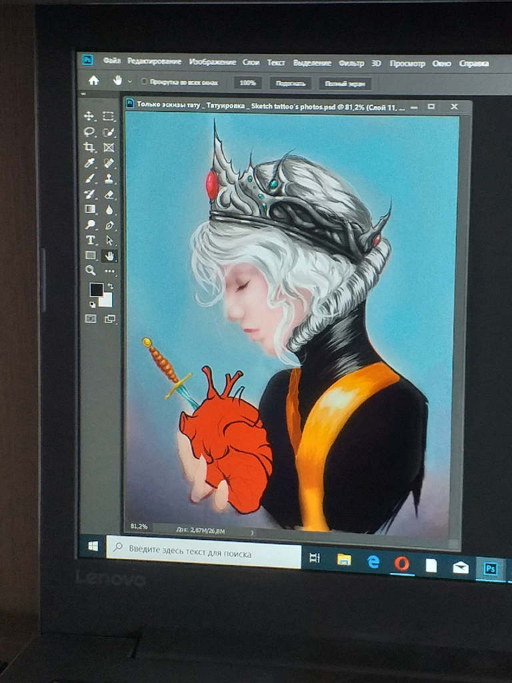Select the Horizontal Type tool
Image resolution: width=512 pixels, height=683 pixels.
tap(90, 239)
